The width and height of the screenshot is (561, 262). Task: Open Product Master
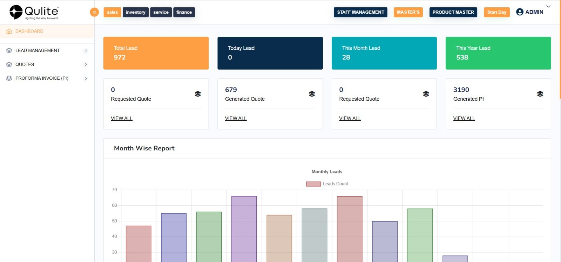pyautogui.click(x=453, y=12)
